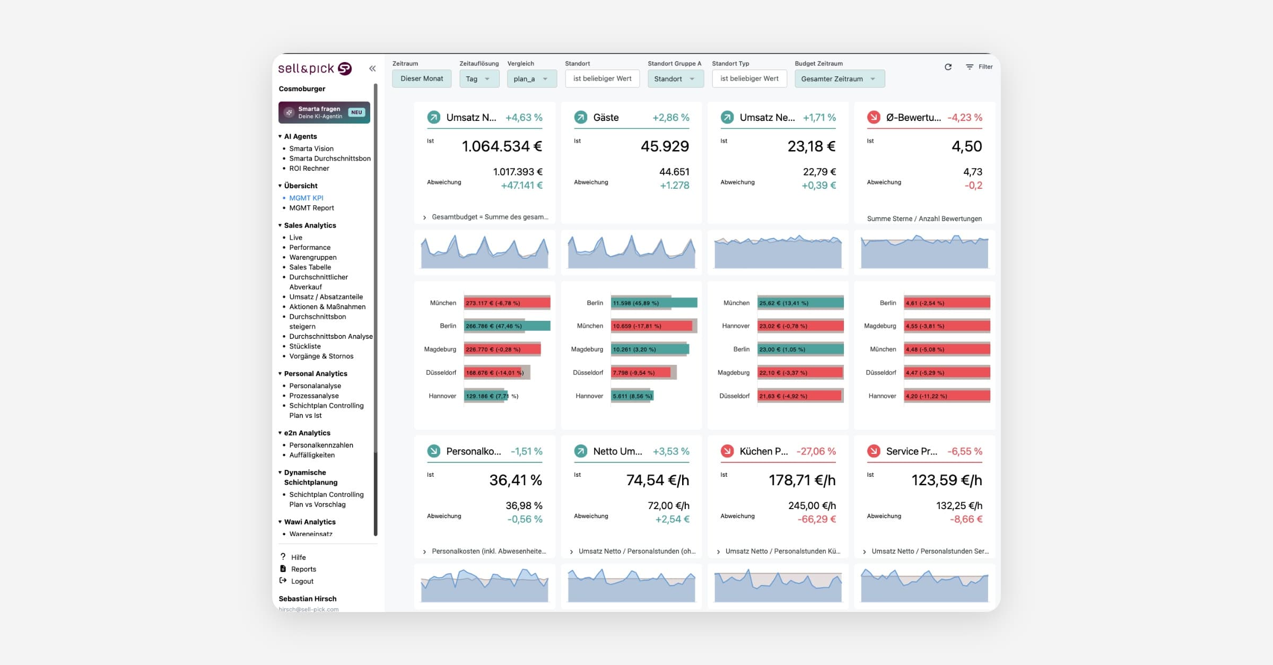Click the Smarta fragen sparkle icon
This screenshot has width=1273, height=665.
[x=289, y=112]
